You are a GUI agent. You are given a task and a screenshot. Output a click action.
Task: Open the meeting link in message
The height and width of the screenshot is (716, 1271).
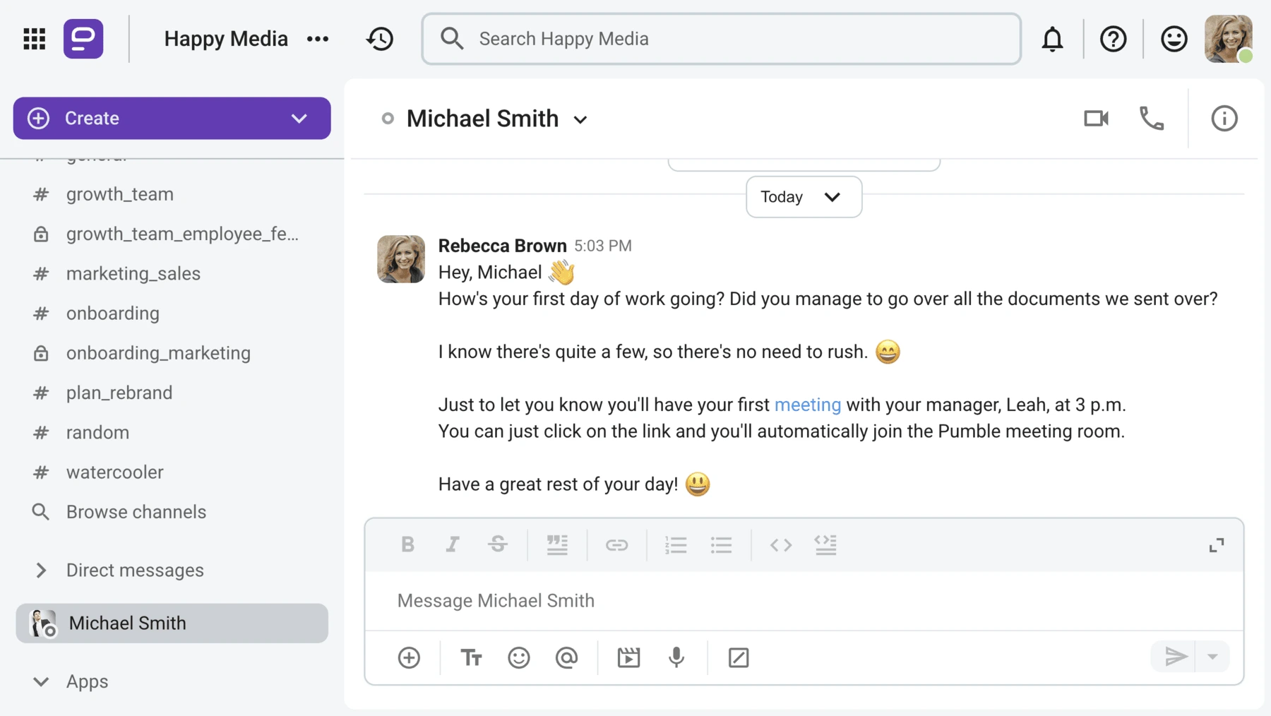807,405
